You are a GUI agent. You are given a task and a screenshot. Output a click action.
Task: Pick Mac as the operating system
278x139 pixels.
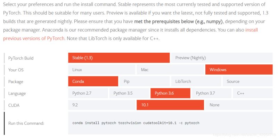click(x=170, y=70)
